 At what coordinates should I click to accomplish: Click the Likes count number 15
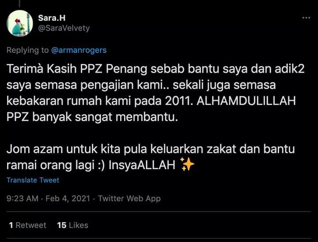(62, 225)
